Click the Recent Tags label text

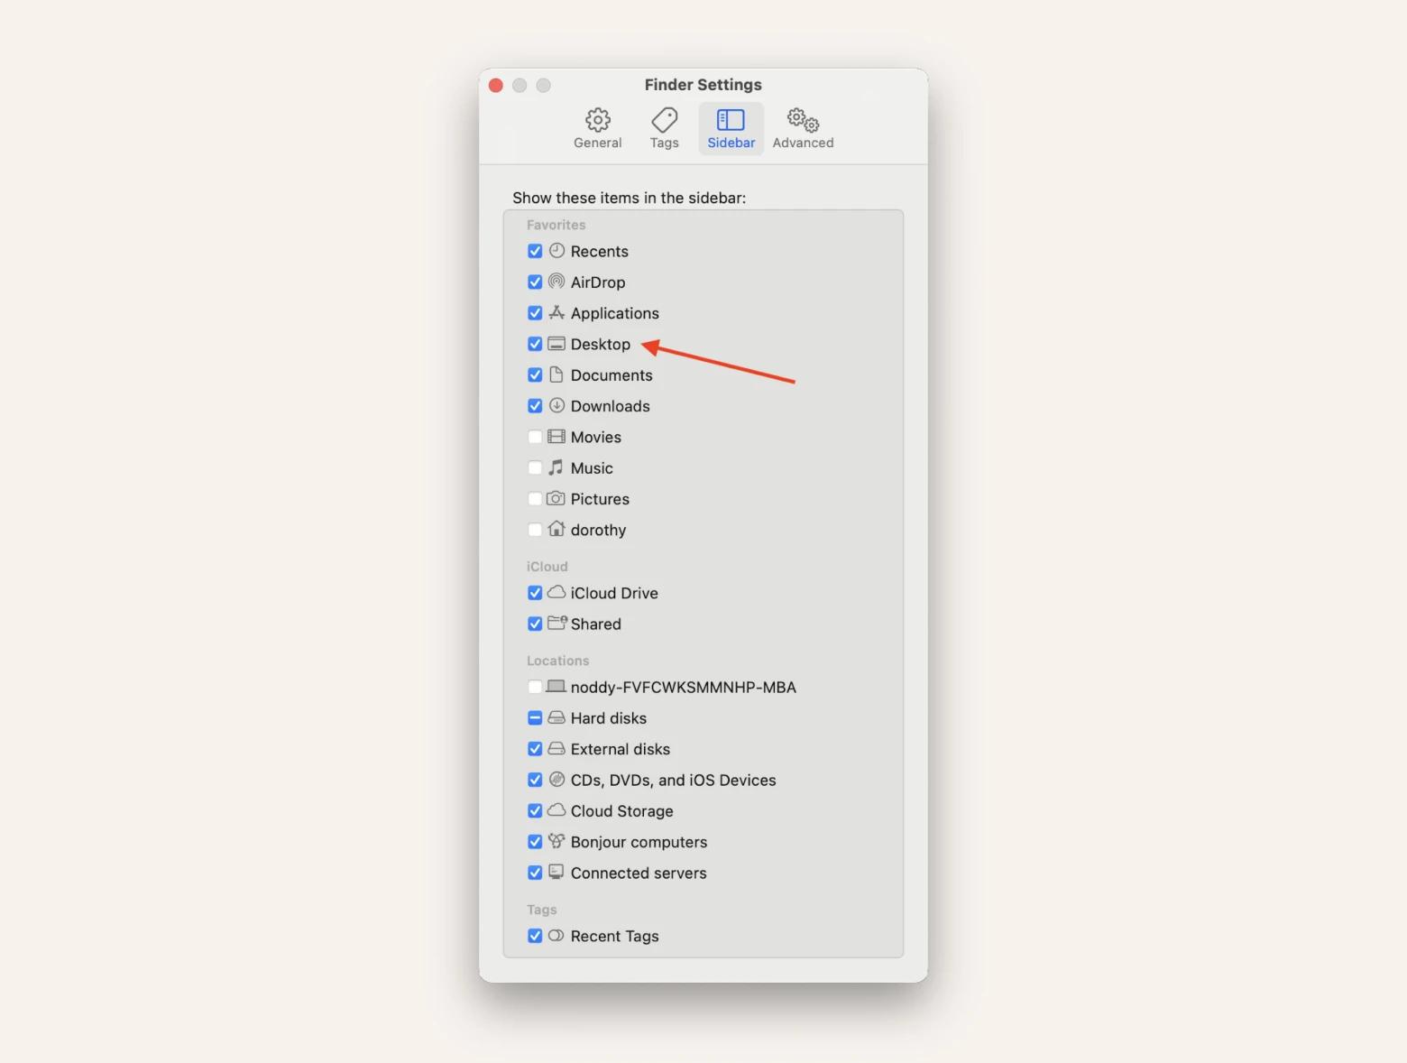[x=614, y=936]
